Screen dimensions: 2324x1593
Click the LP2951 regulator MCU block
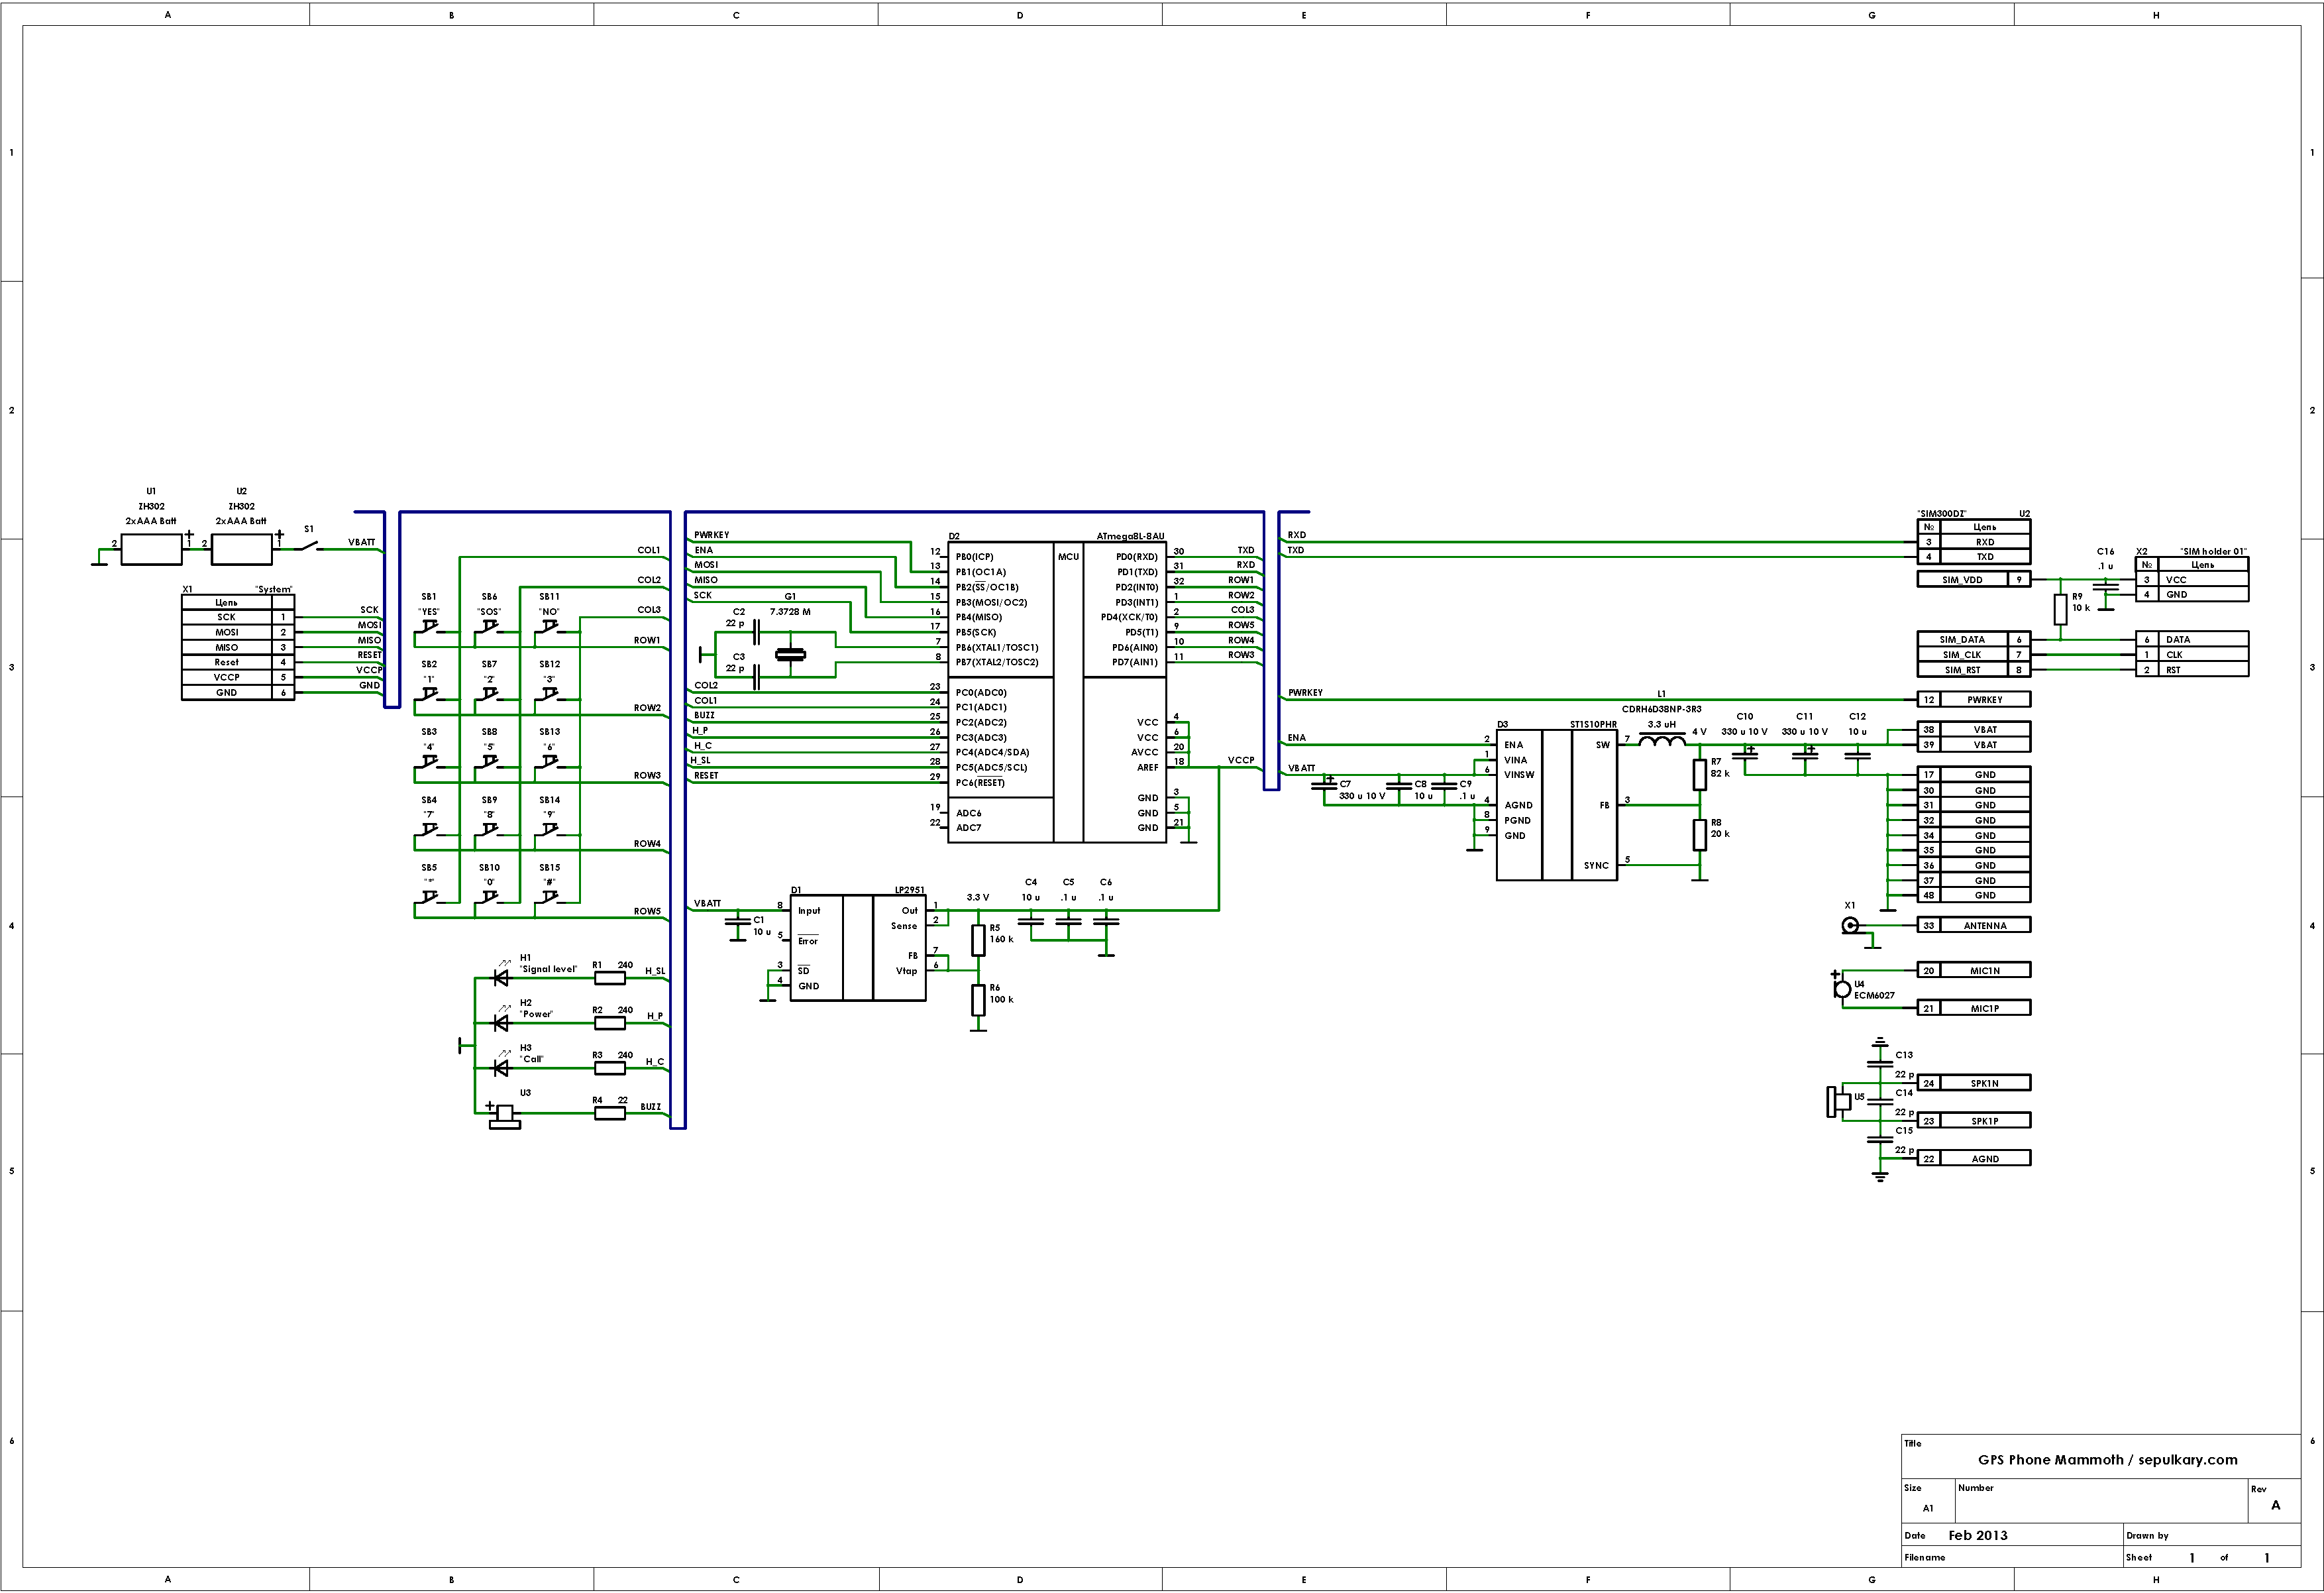(x=858, y=948)
